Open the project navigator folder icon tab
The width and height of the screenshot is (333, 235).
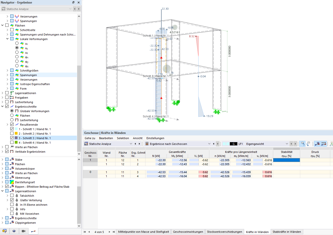coord(5,231)
